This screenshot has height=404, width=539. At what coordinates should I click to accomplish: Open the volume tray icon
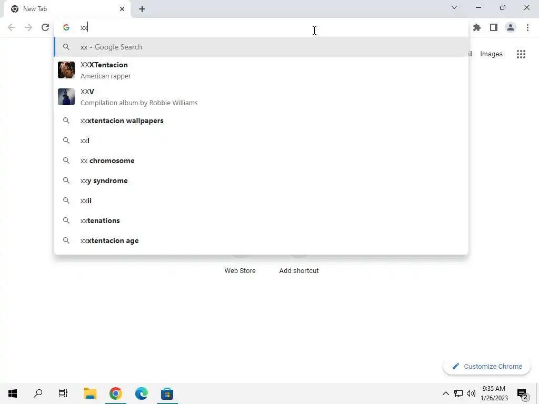click(x=471, y=393)
